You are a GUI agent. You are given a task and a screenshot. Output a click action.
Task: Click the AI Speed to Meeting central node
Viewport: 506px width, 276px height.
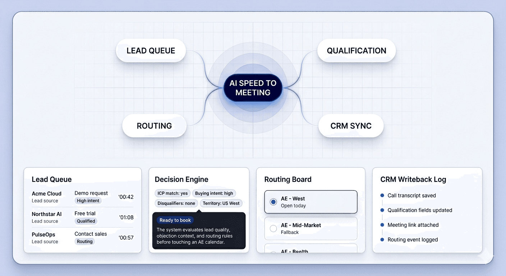(x=253, y=88)
